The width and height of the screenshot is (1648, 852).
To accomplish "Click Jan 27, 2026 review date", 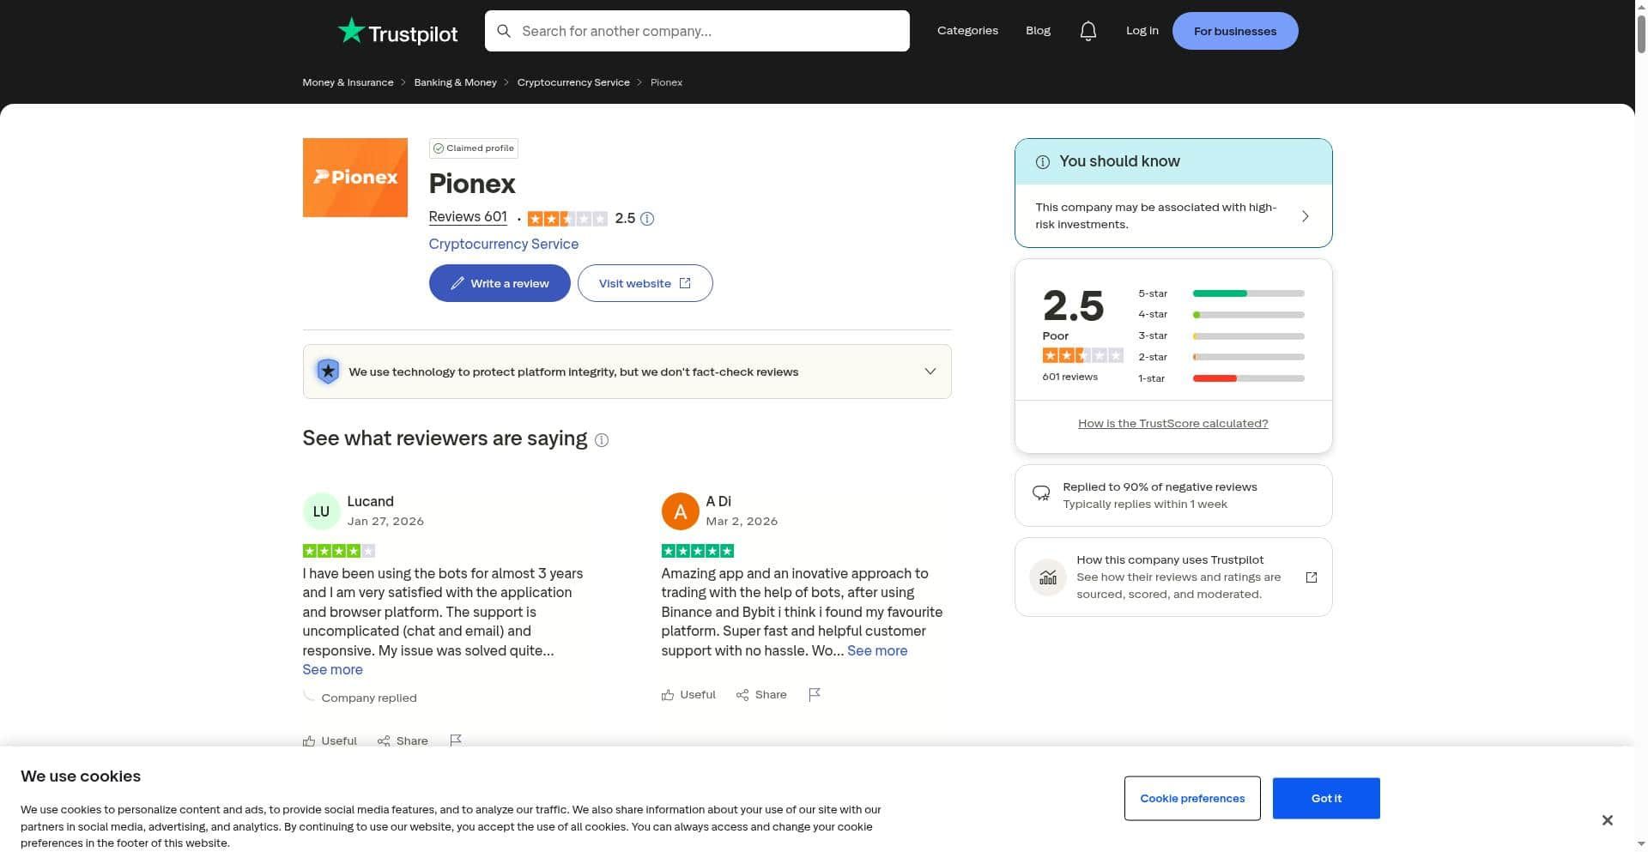I will pos(385,522).
